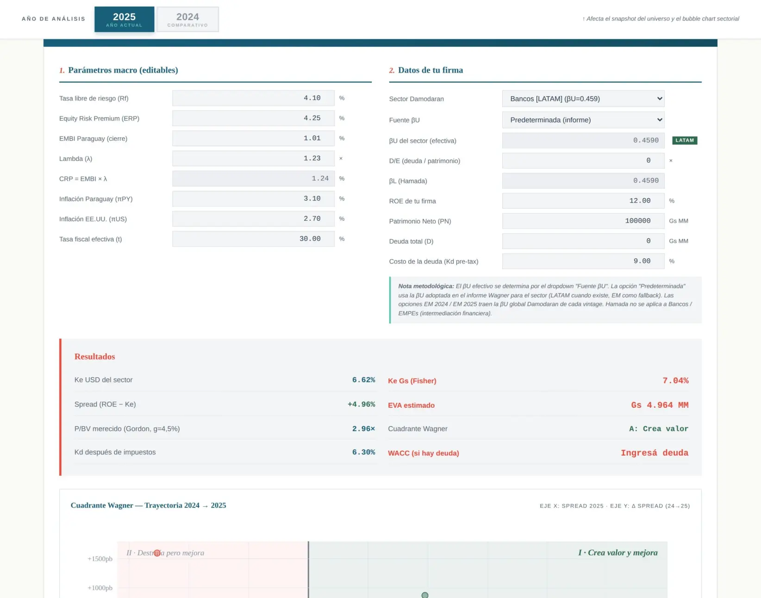
Task: Click the Spread +4.96% value
Action: [361, 405]
